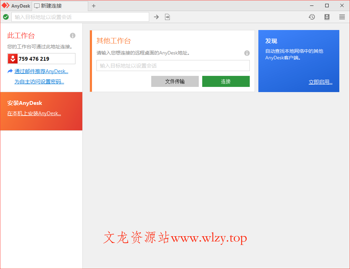
Task: Click 为自主访问设置密码 link
Action: [x=39, y=82]
